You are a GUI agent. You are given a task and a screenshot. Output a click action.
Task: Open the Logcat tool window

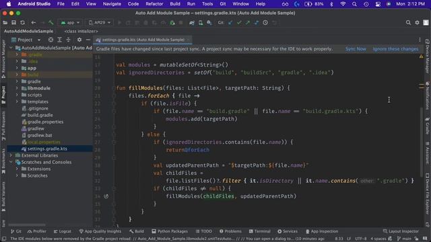pyautogui.click(x=63, y=231)
